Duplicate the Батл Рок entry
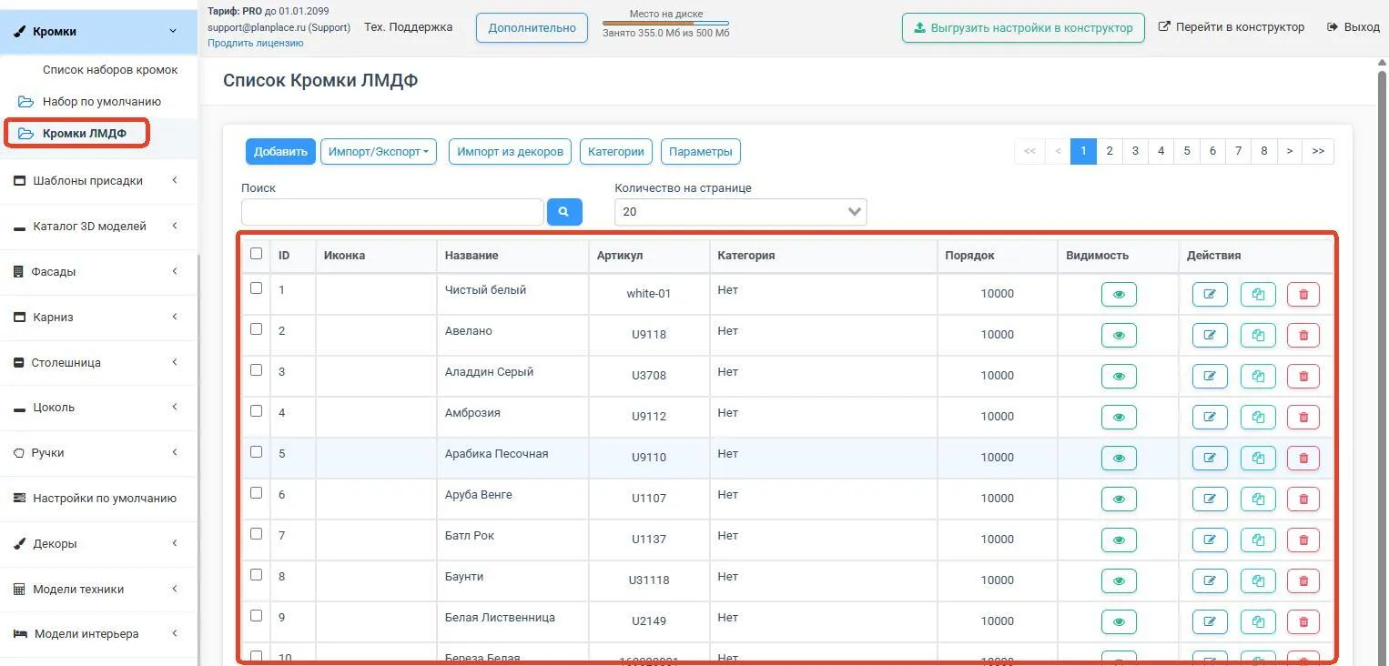This screenshot has height=666, width=1389. 1258,540
